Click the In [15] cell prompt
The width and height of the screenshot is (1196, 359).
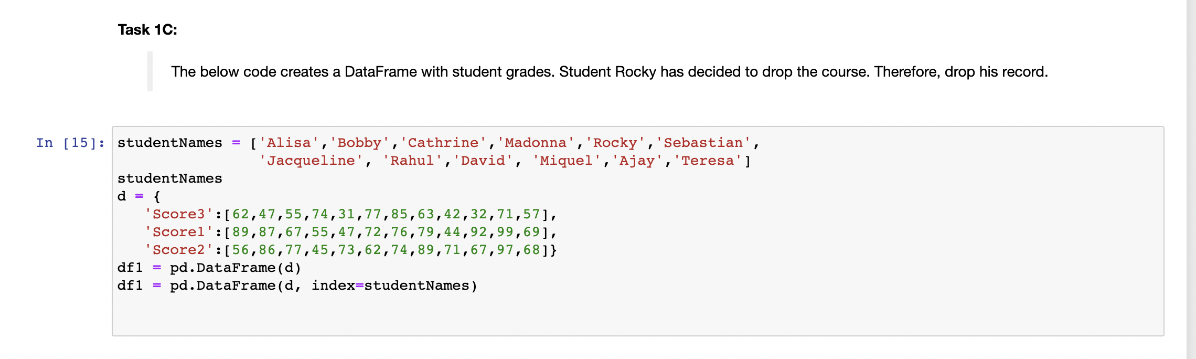pyautogui.click(x=70, y=143)
